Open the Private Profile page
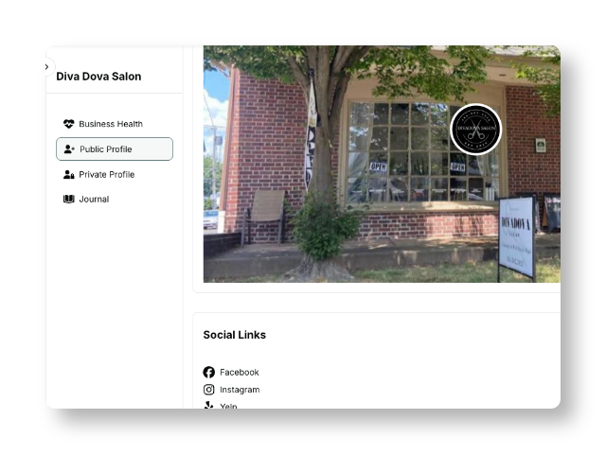This screenshot has width=606, height=454. pos(115,174)
